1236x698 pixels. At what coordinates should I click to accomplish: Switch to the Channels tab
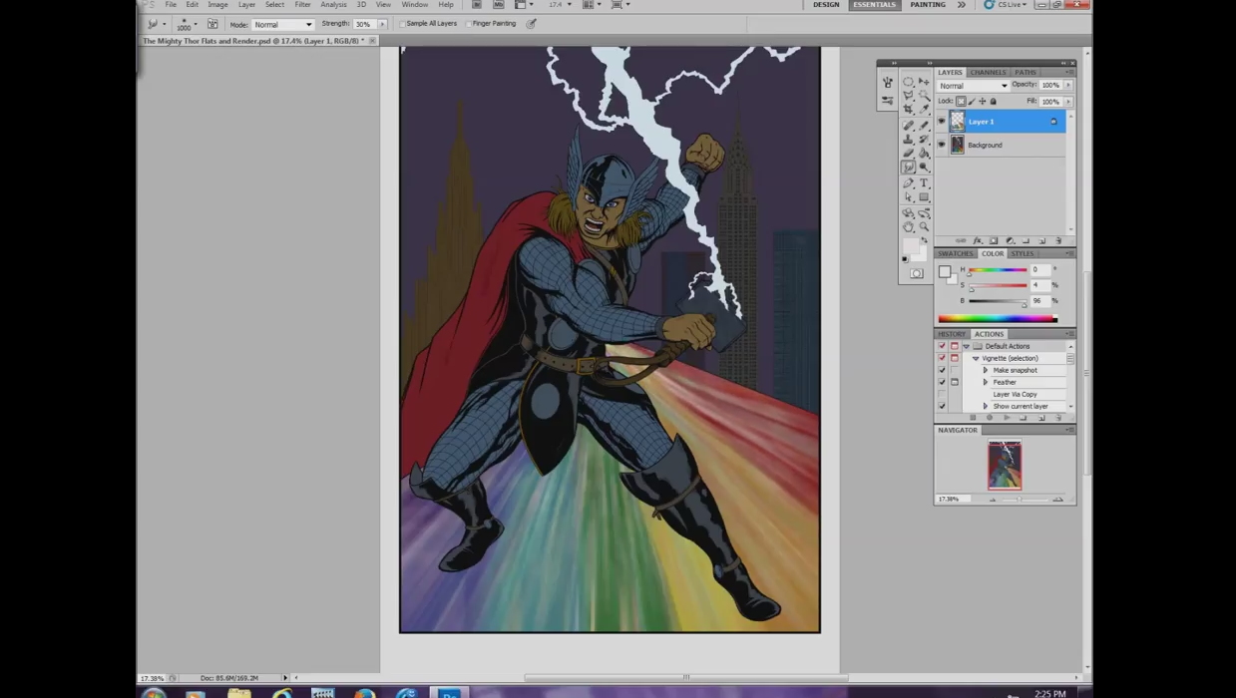coord(988,72)
